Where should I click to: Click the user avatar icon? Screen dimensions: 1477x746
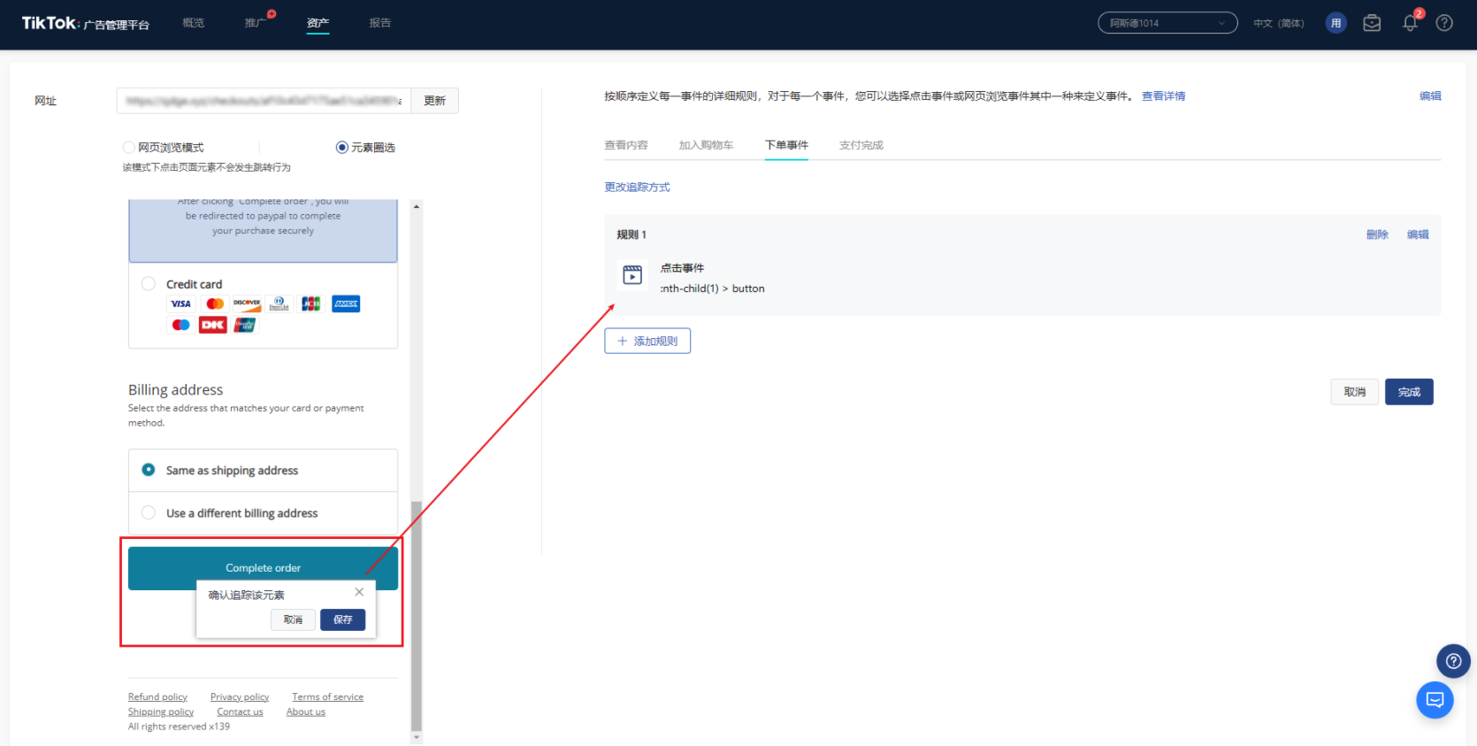(x=1335, y=23)
